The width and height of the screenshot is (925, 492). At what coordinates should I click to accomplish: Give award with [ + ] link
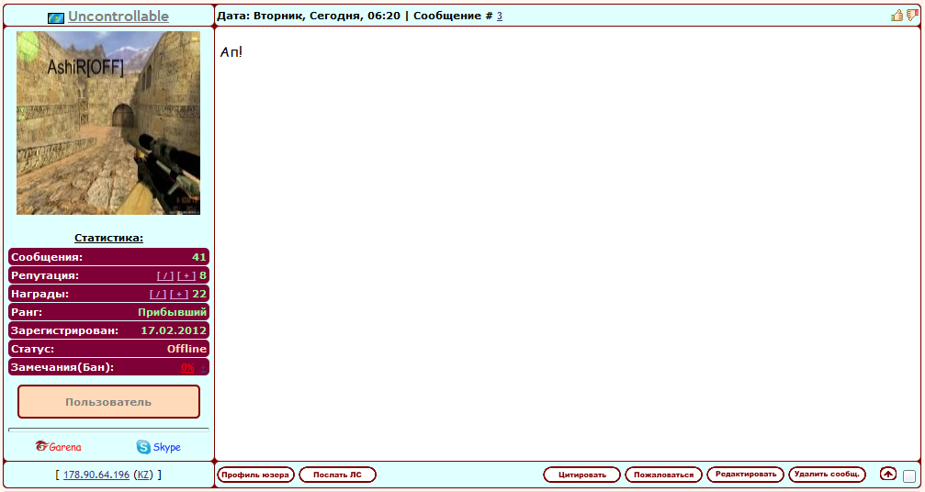point(179,294)
